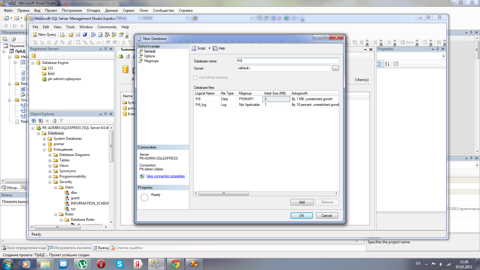Click View connection properties link

click(165, 176)
